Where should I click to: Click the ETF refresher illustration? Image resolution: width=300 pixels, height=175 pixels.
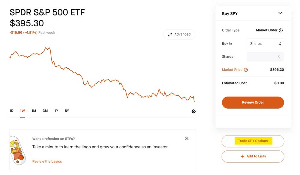click(x=17, y=150)
